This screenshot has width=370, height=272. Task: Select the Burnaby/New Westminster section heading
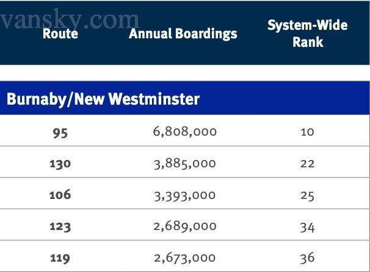[103, 99]
